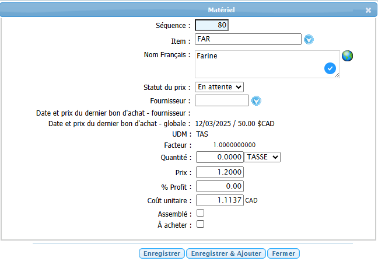Click into the Item text field

coord(247,39)
